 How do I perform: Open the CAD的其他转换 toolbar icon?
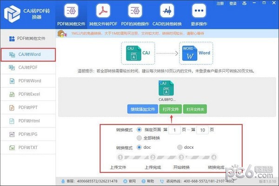167,11
